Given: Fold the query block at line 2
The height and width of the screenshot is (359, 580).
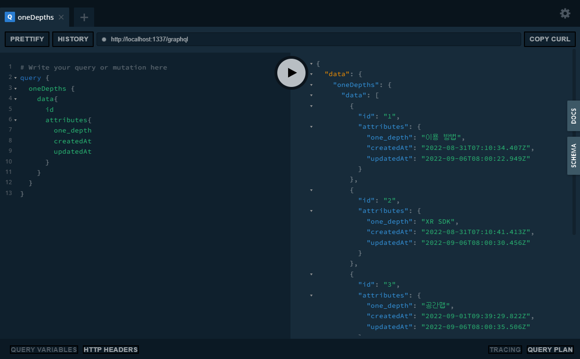Looking at the screenshot, I should coord(16,78).
